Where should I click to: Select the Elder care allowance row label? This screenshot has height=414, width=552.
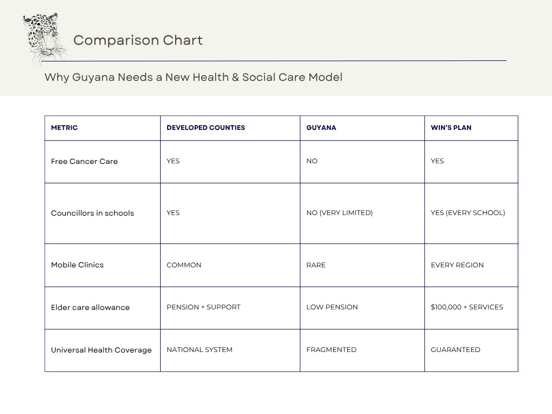tap(90, 307)
